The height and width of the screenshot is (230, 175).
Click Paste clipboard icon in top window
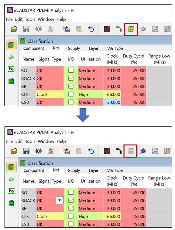(79, 29)
